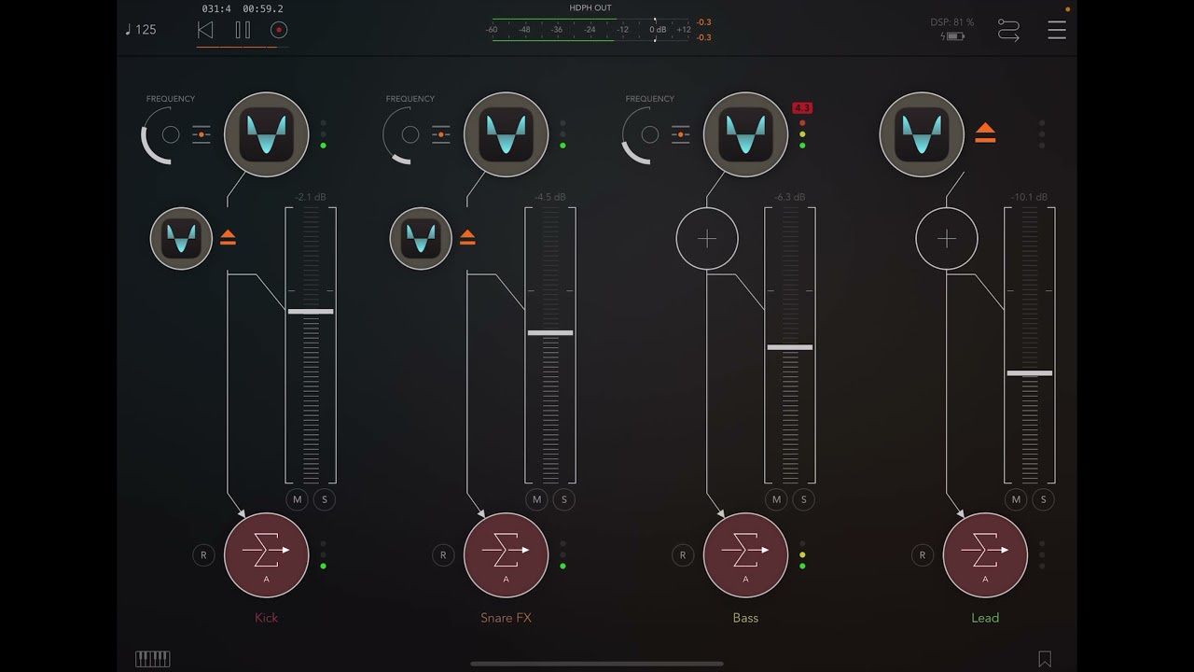Reset the red 4.3 clip indicator
This screenshot has height=672, width=1194.
[802, 108]
